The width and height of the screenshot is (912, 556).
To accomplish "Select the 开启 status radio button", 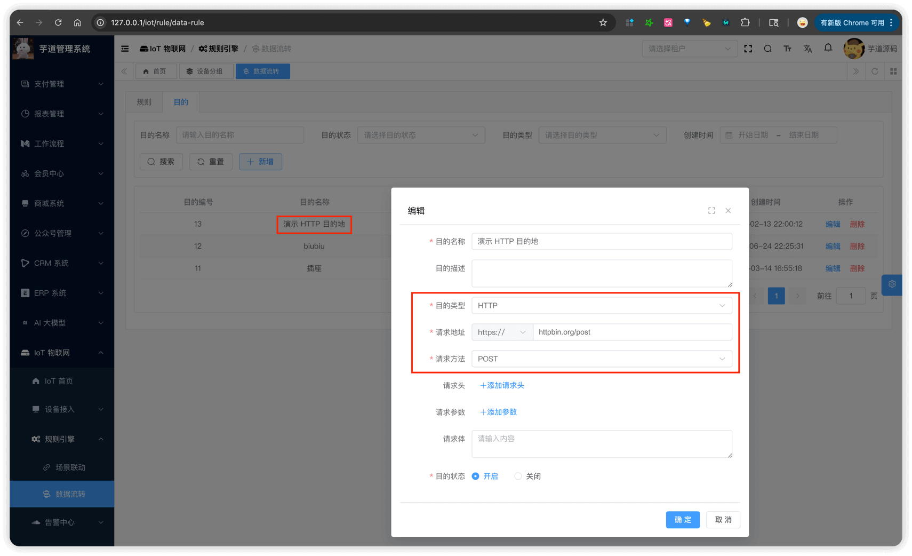I will (476, 476).
